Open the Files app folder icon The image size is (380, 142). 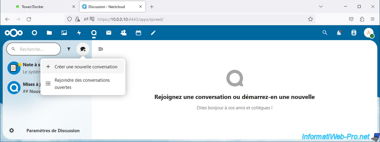[49, 33]
